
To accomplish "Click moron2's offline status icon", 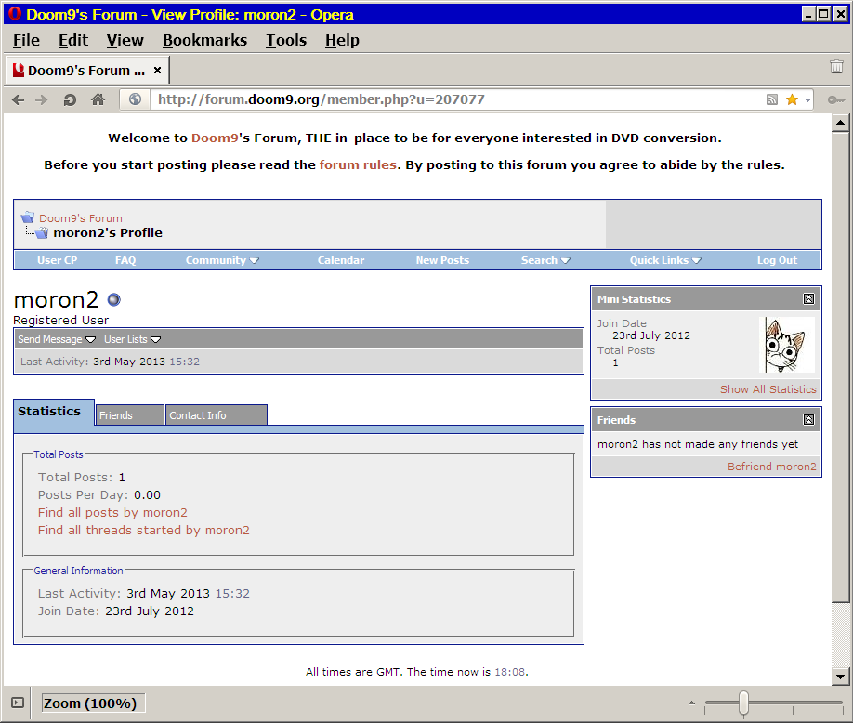I will tap(113, 300).
